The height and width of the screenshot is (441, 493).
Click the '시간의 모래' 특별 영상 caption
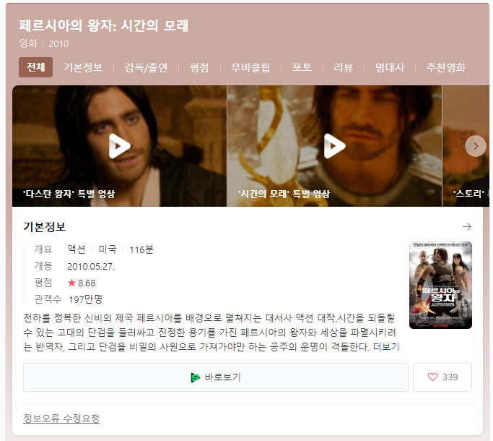tap(284, 194)
